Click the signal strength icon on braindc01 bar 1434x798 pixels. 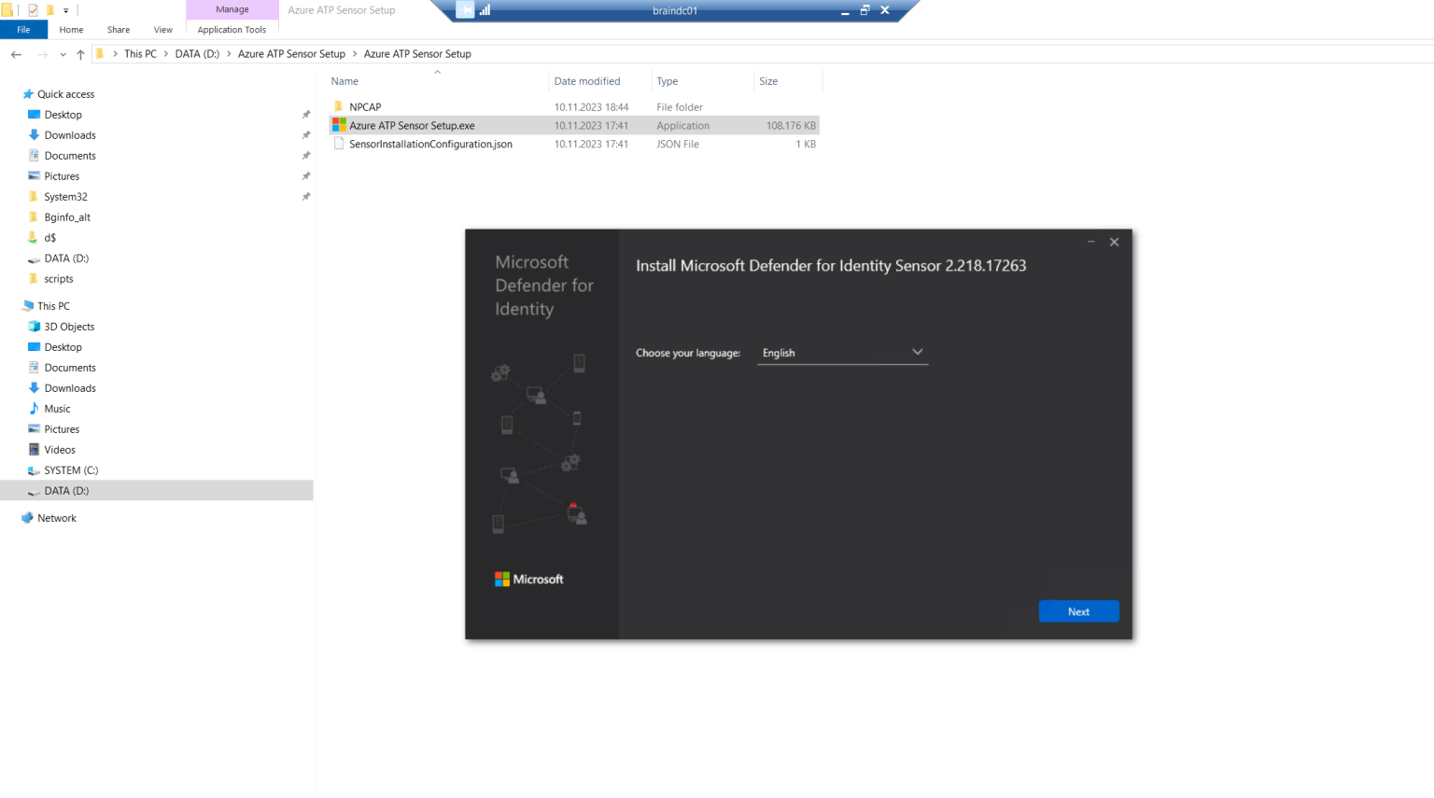tap(485, 10)
